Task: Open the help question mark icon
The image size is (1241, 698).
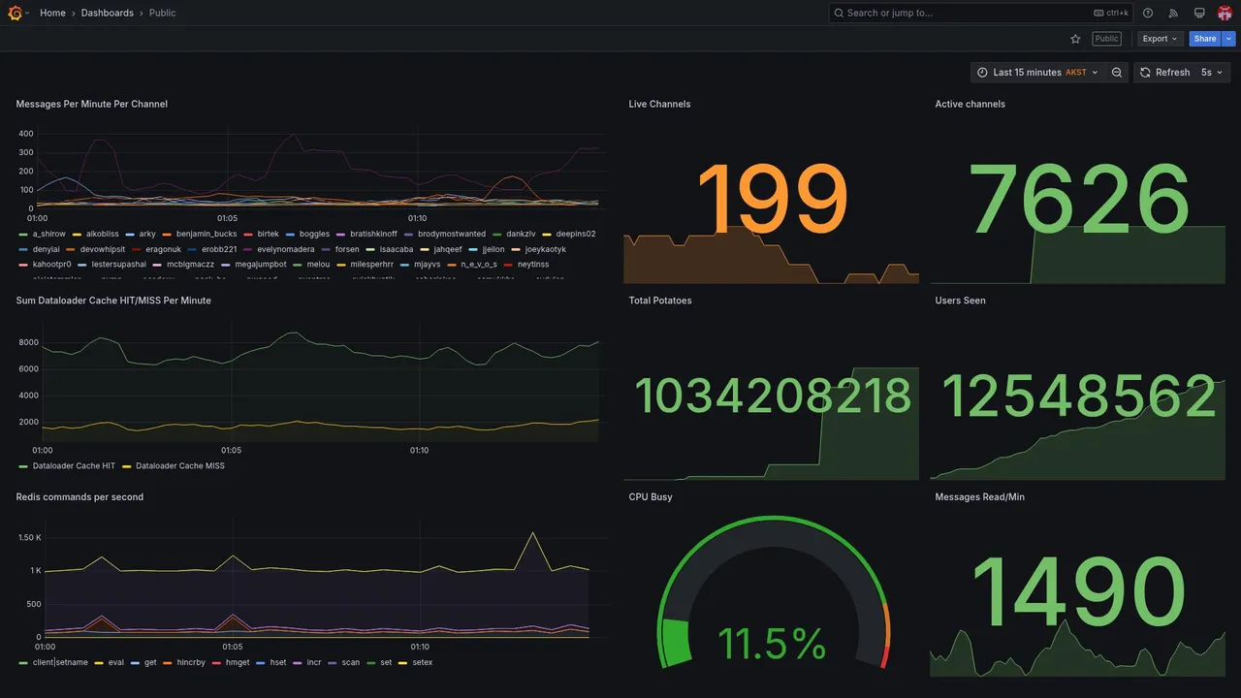Action: [x=1148, y=13]
